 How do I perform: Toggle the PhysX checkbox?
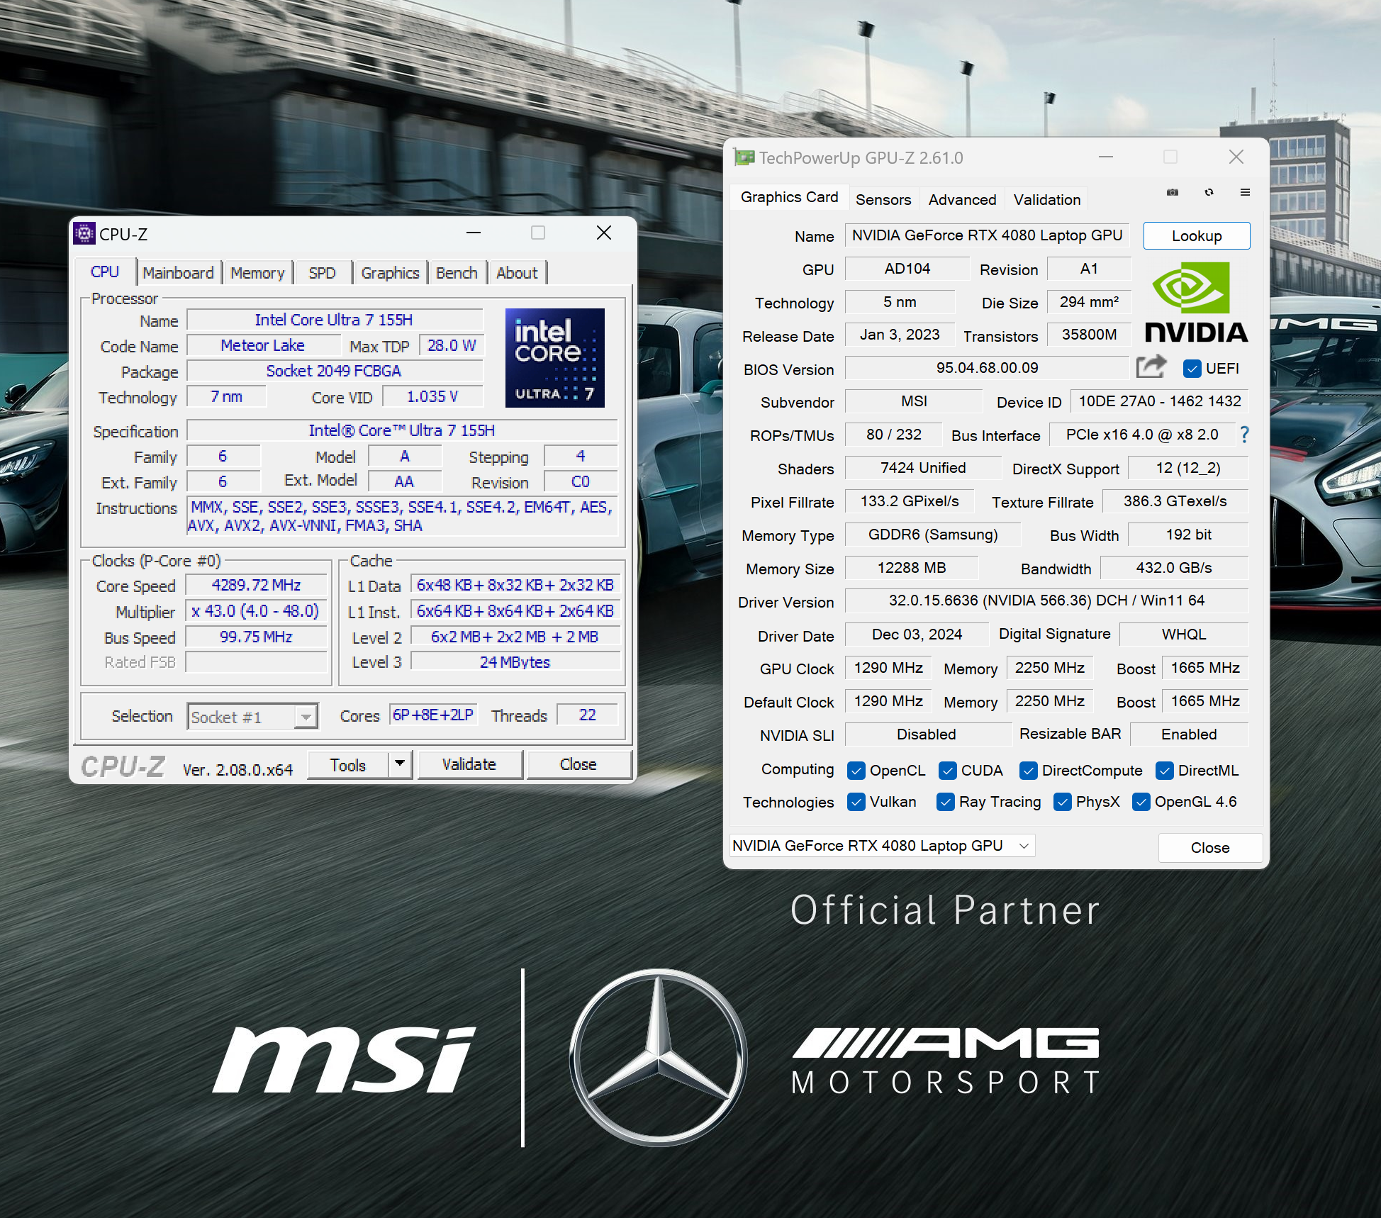(x=1063, y=802)
